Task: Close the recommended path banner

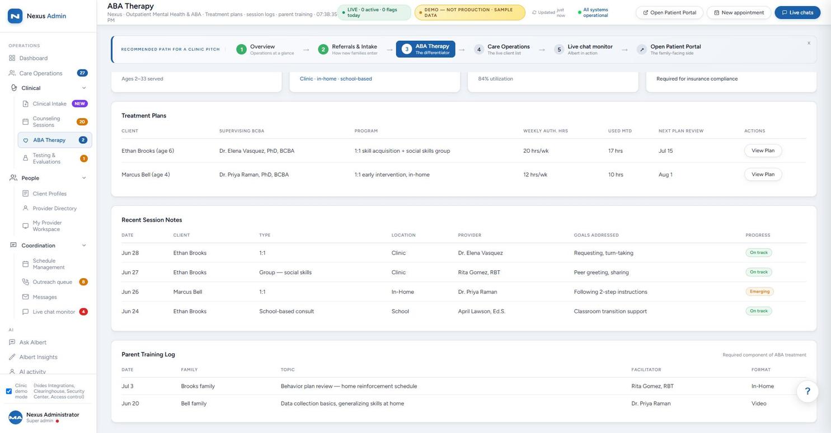Action: pyautogui.click(x=809, y=43)
